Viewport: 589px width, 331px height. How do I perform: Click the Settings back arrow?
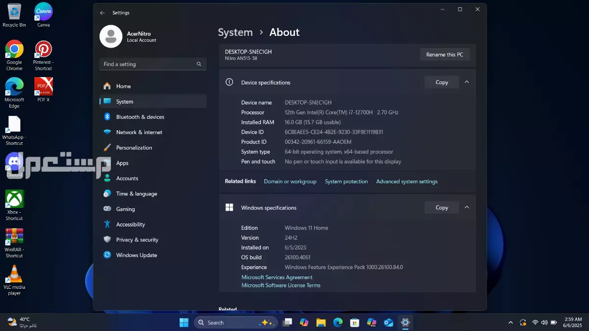point(102,13)
